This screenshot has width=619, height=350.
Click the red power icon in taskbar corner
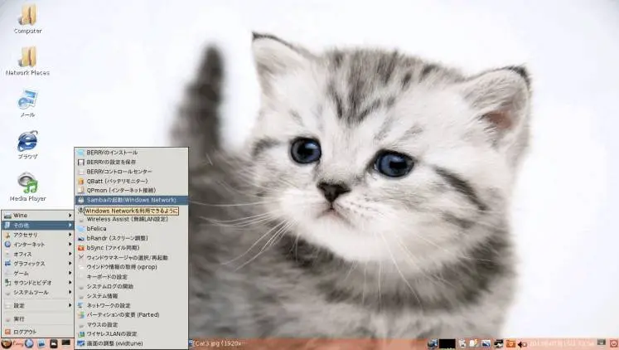pyautogui.click(x=613, y=343)
